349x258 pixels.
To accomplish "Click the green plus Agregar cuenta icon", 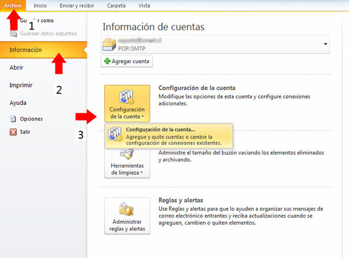I will click(107, 61).
